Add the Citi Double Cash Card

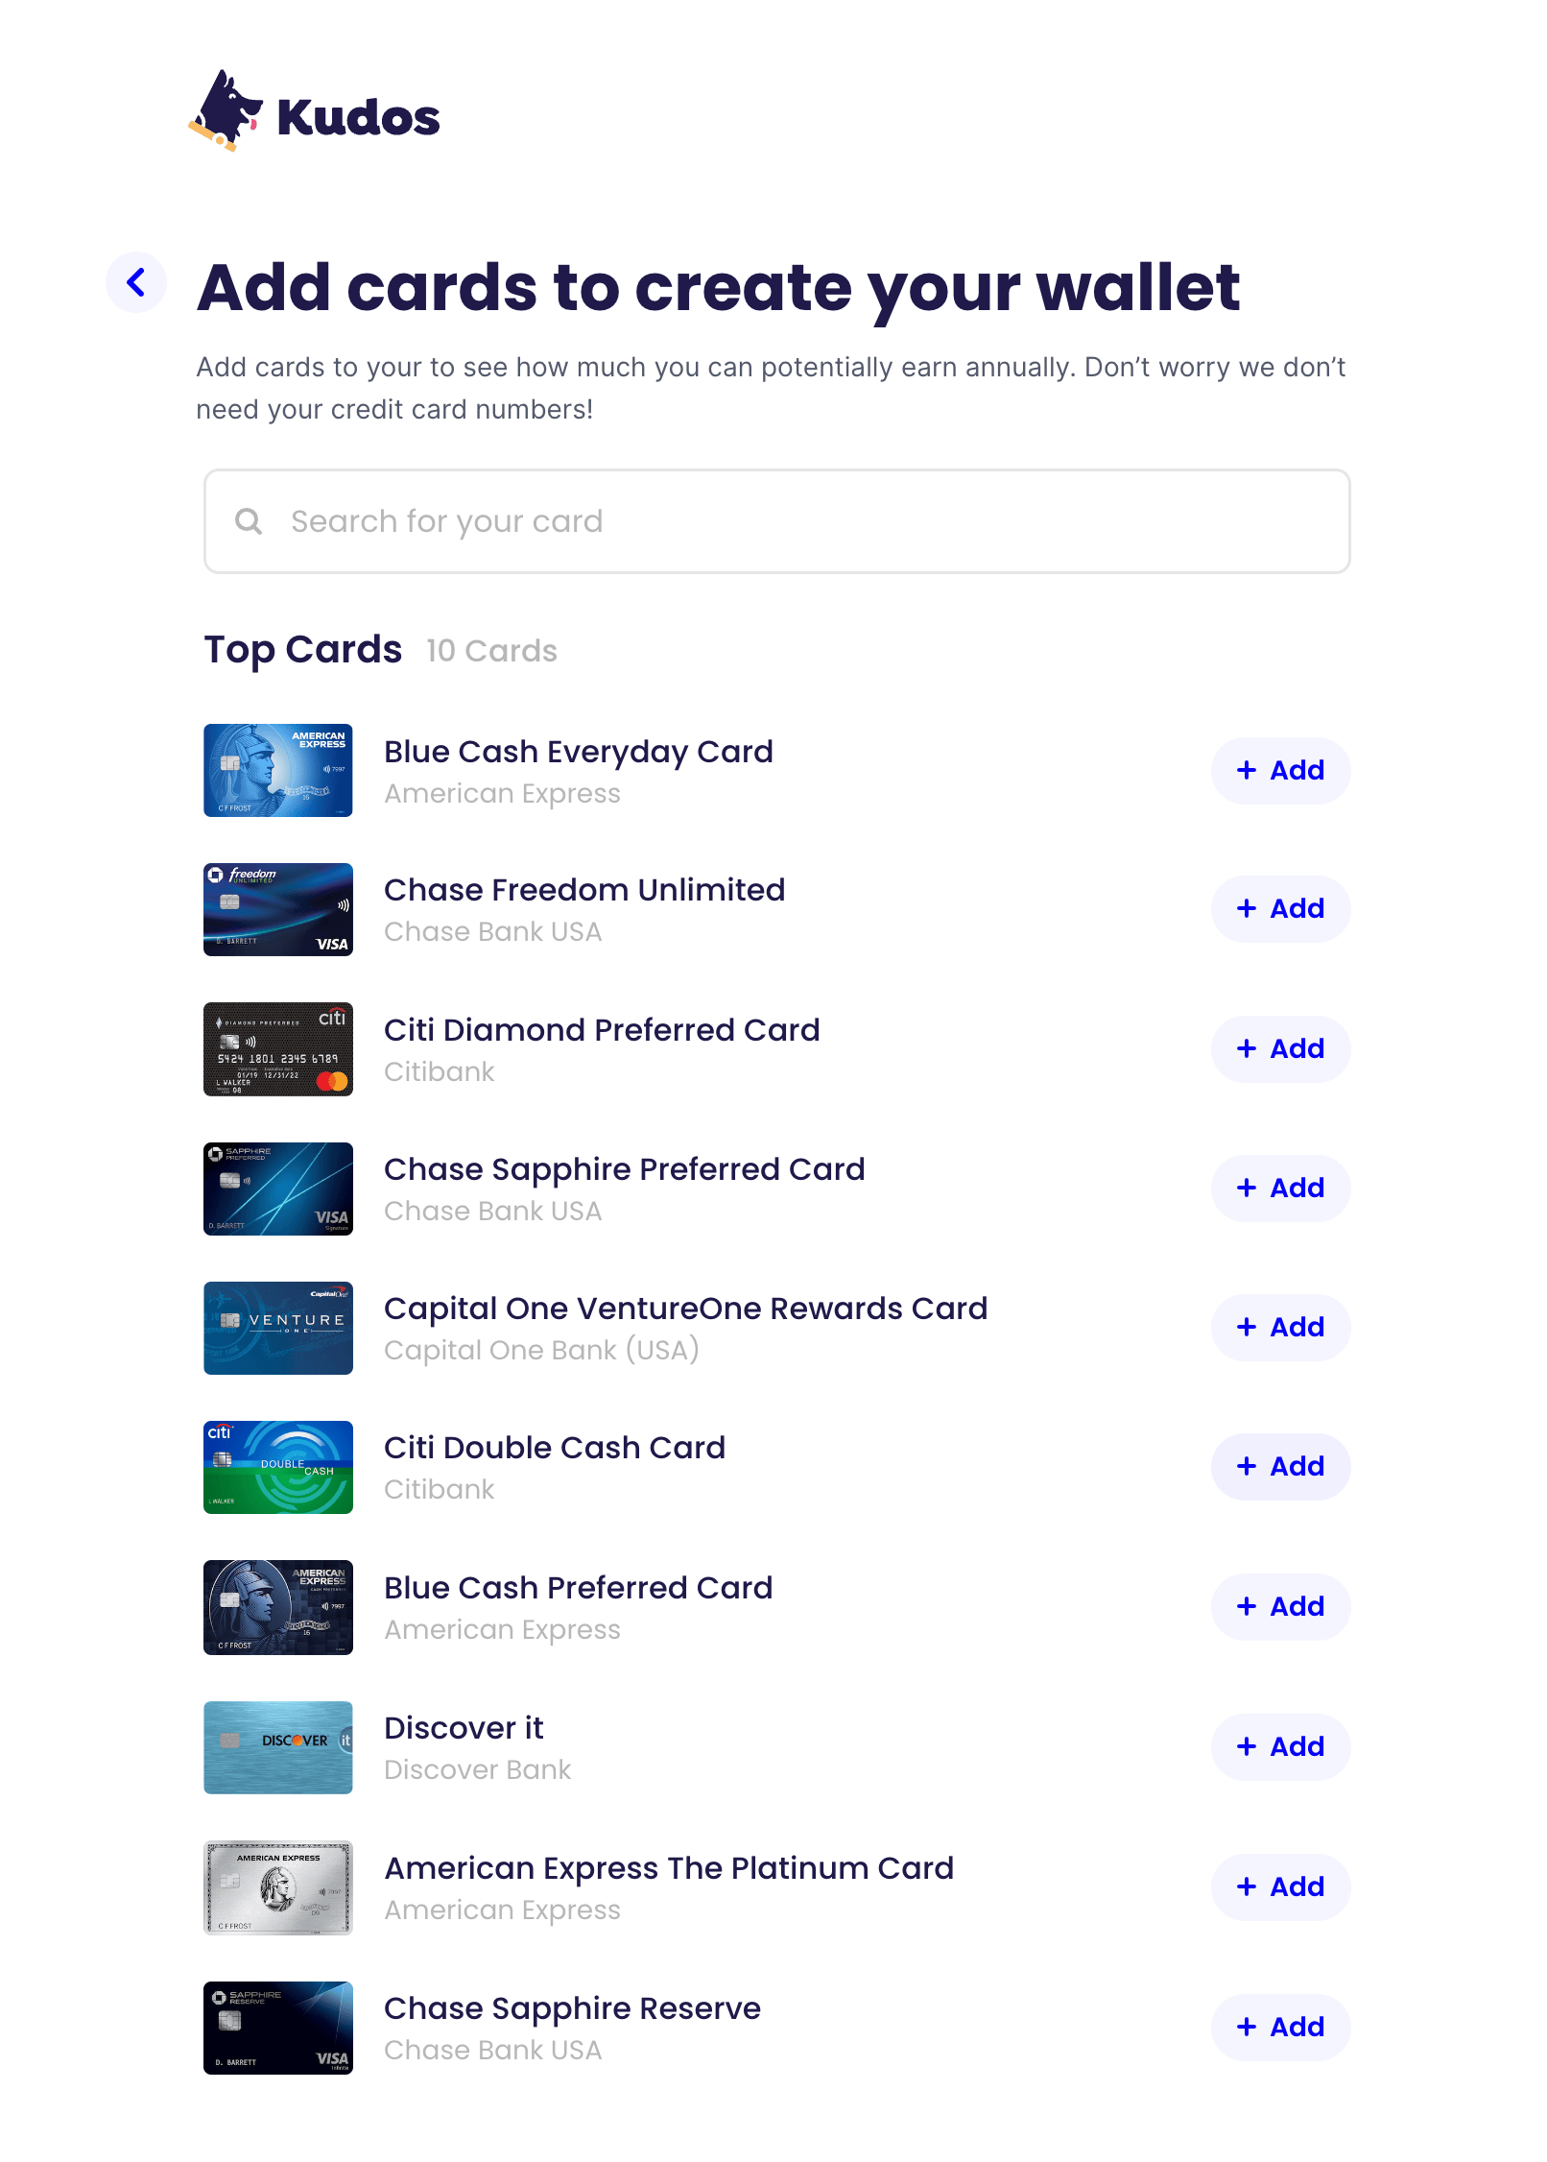pos(1279,1466)
